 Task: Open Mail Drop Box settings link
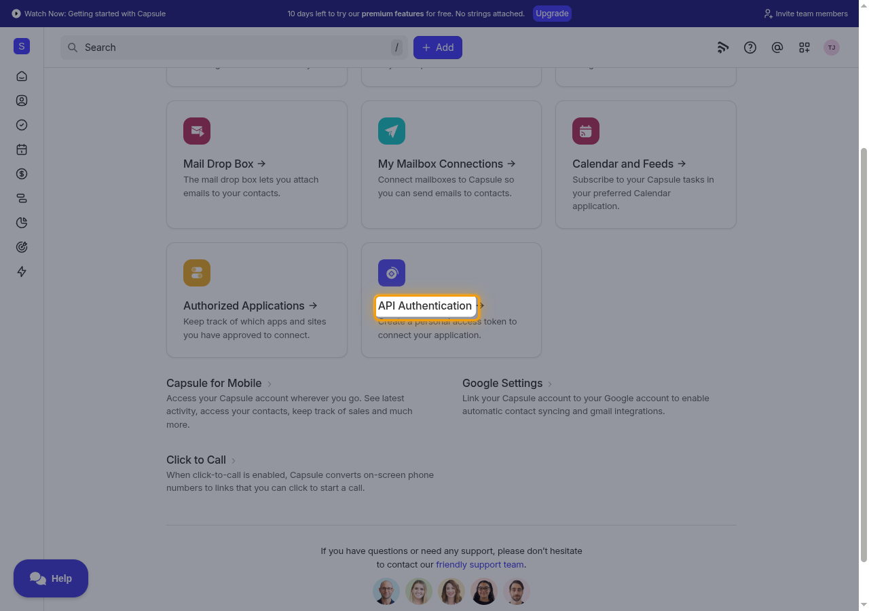pyautogui.click(x=225, y=164)
